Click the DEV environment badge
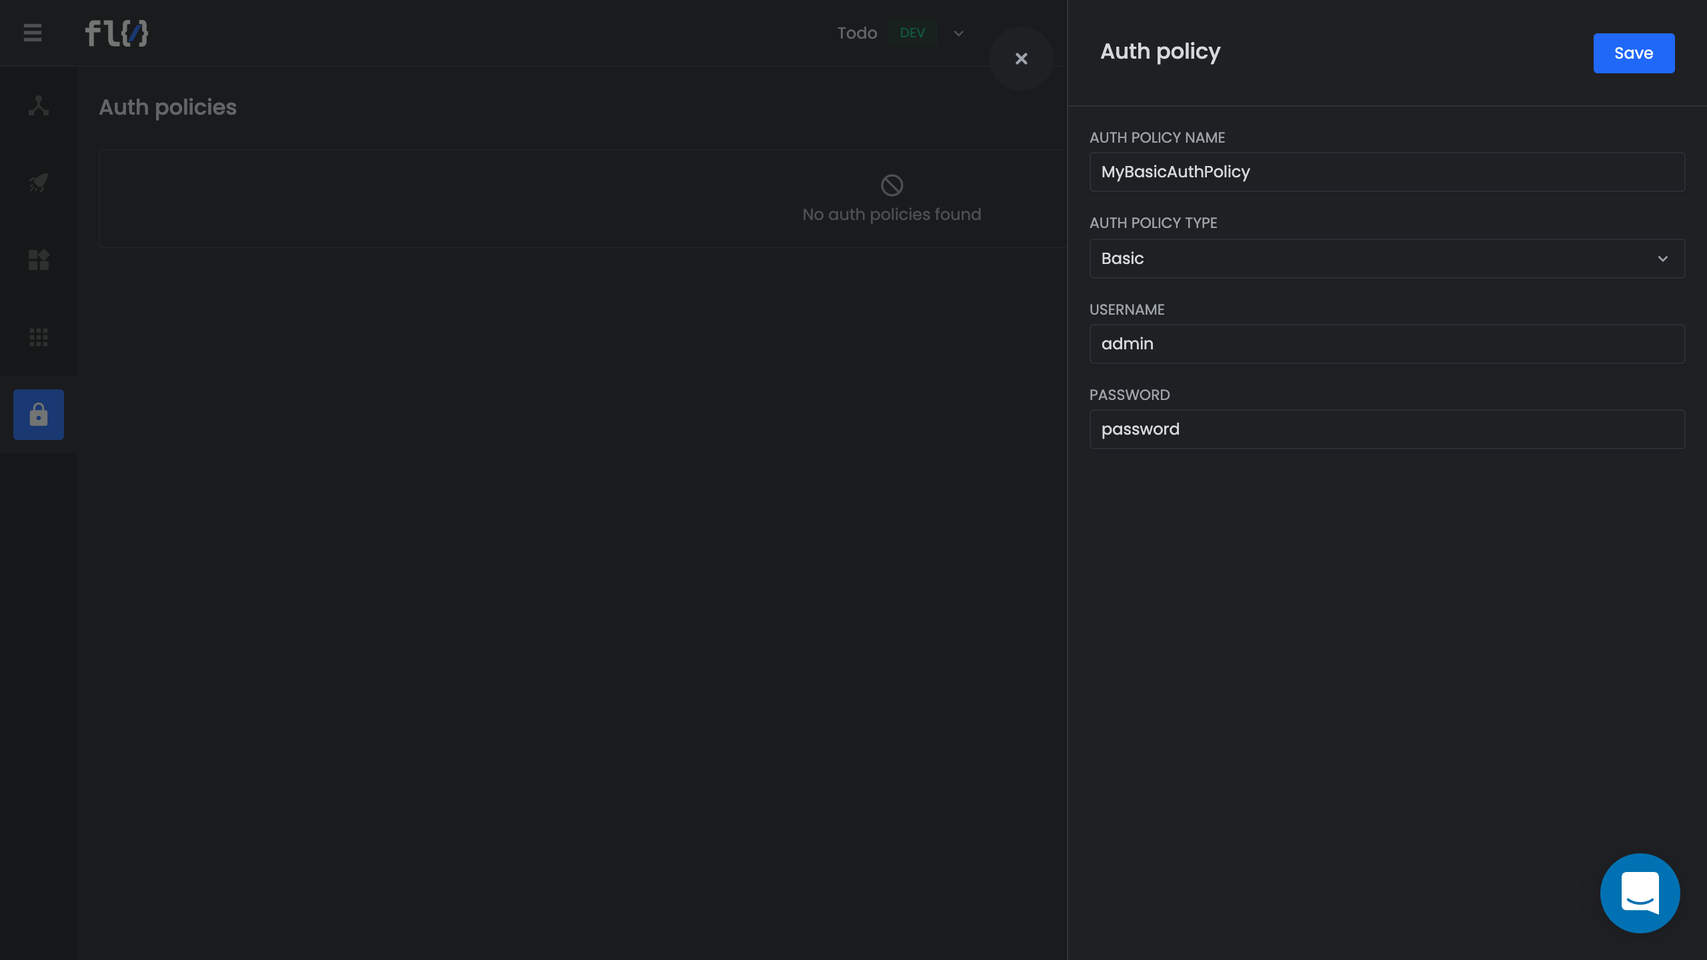The height and width of the screenshot is (960, 1707). click(912, 33)
